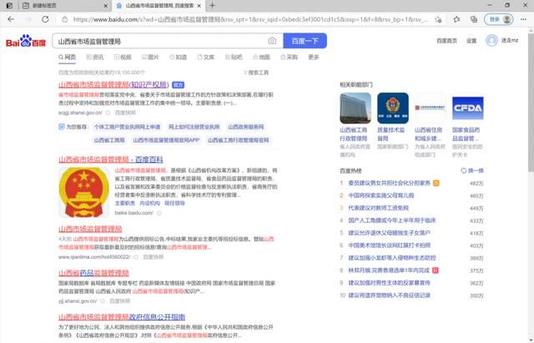
Task: Click the user avatar next to 速连mz
Action: click(491, 41)
